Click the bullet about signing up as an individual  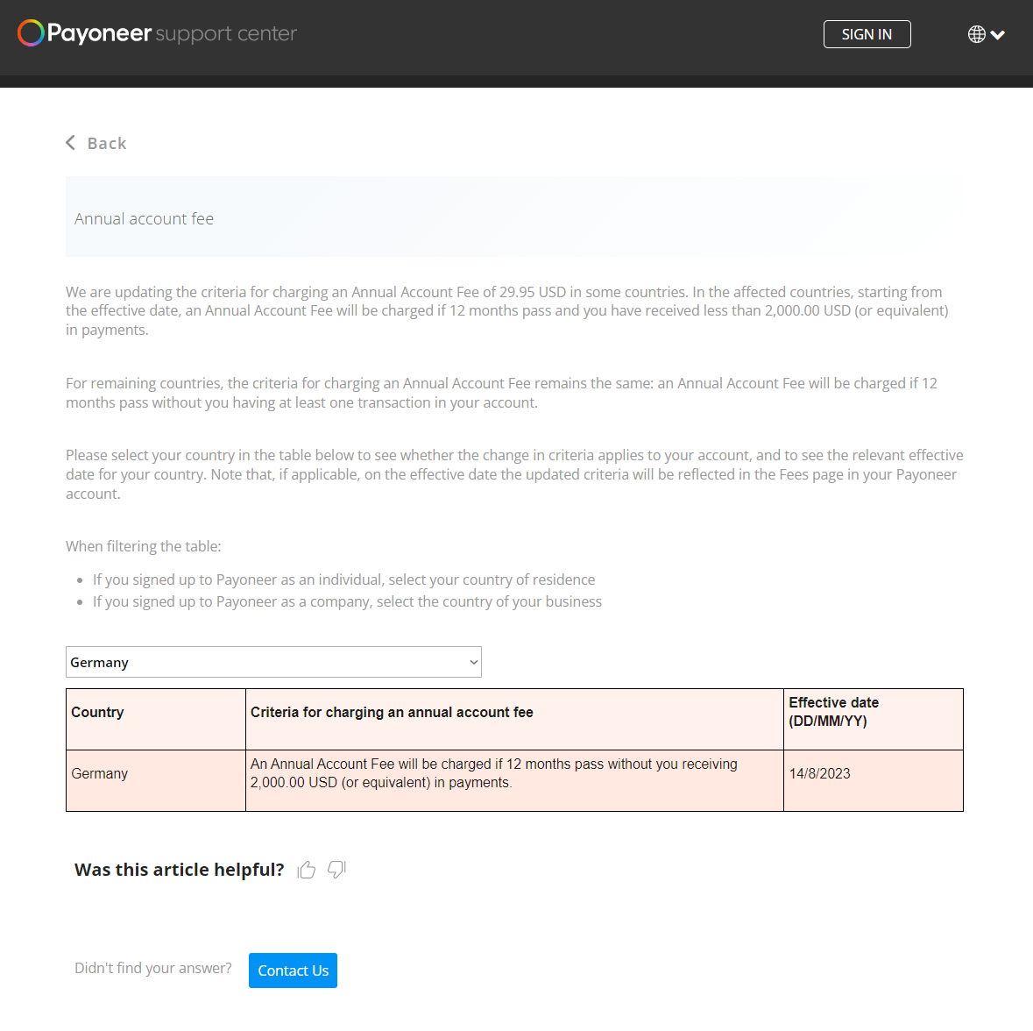(343, 579)
